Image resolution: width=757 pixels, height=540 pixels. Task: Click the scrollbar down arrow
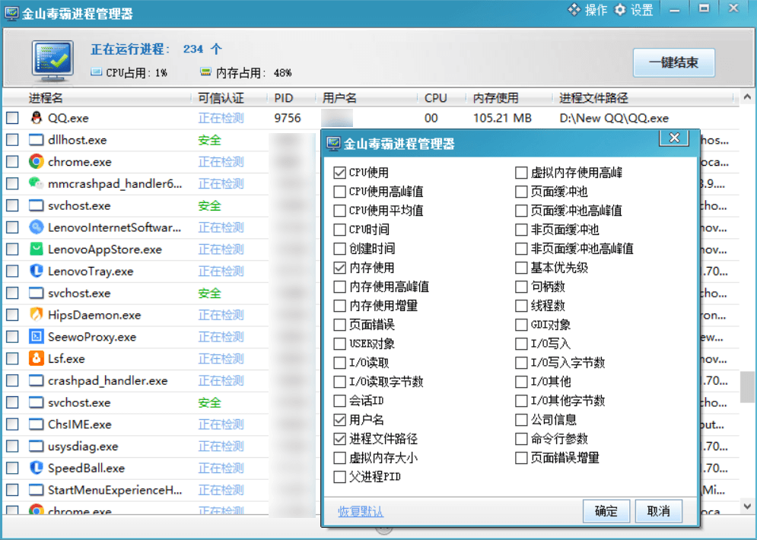[x=747, y=507]
